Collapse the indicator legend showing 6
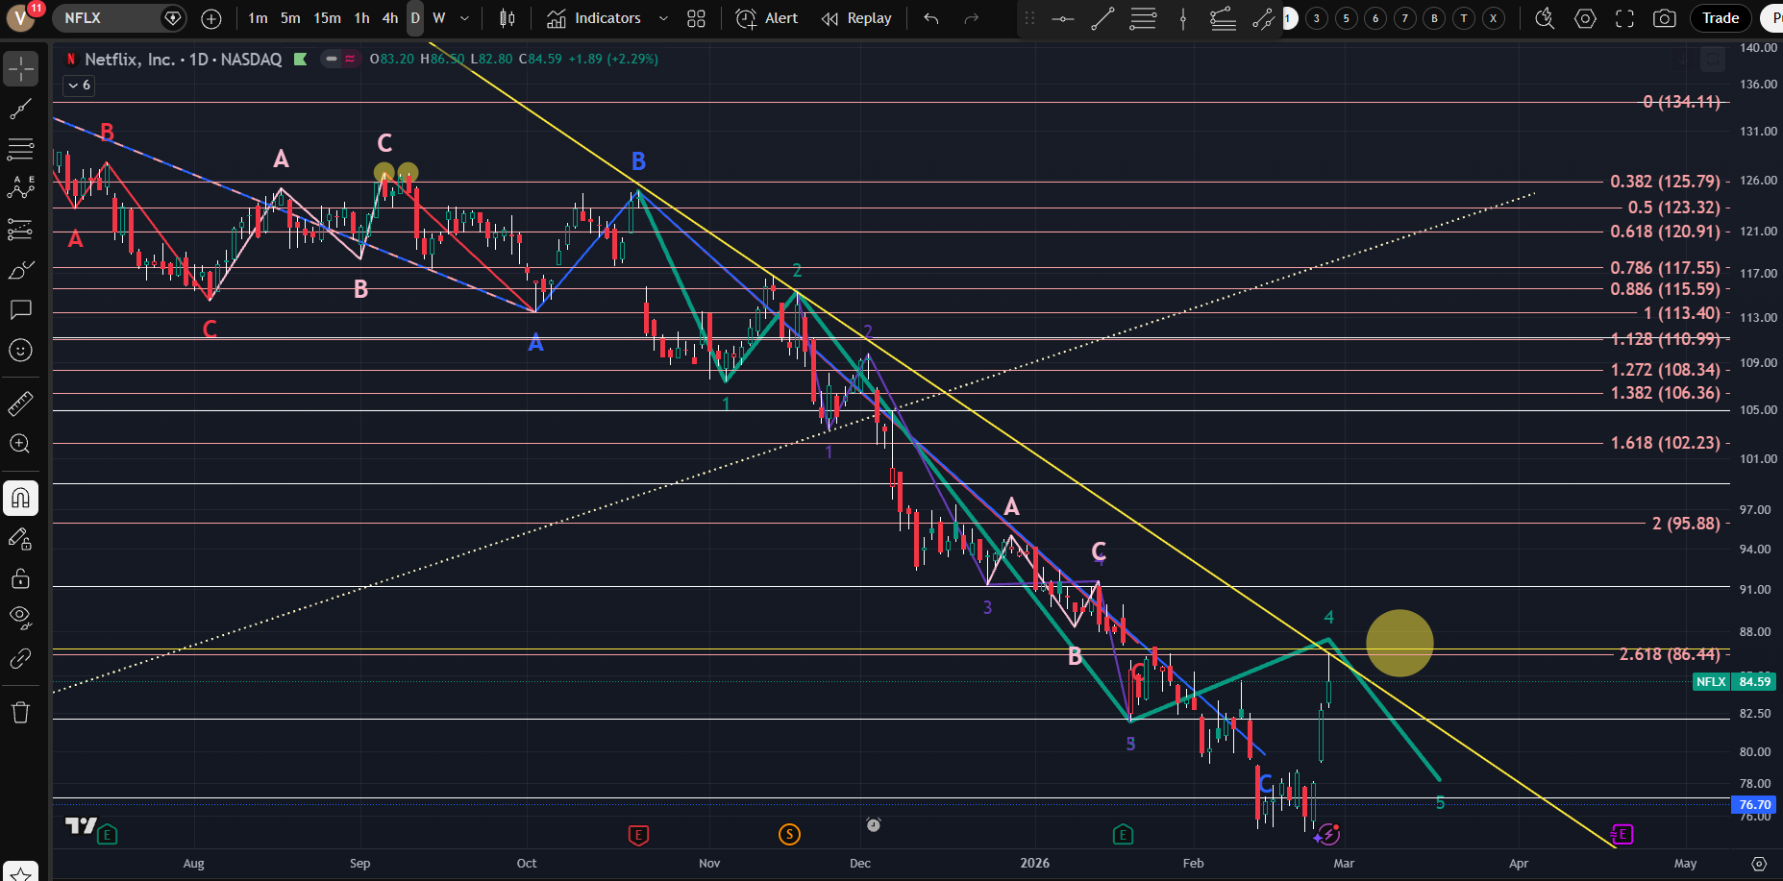This screenshot has height=881, width=1783. point(79,86)
